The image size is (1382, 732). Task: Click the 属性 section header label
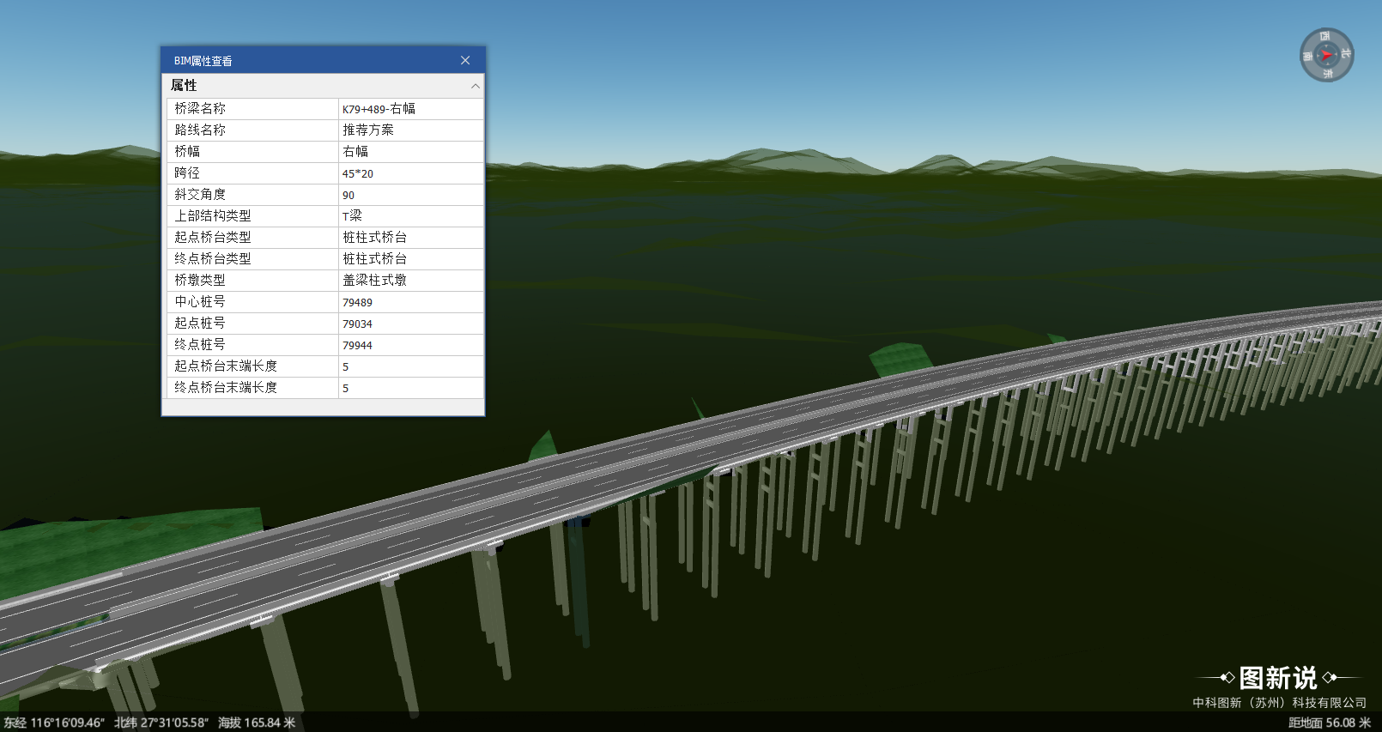click(x=184, y=86)
